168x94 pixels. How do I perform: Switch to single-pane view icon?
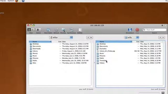tap(33, 30)
